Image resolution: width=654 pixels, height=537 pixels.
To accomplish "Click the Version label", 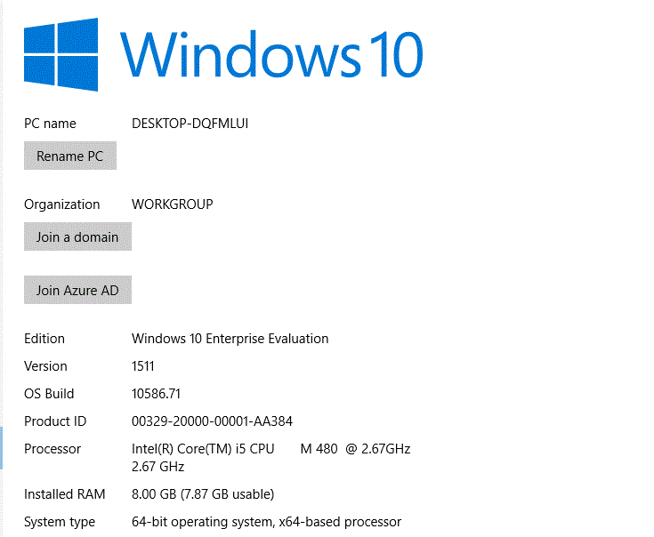I will point(45,365).
